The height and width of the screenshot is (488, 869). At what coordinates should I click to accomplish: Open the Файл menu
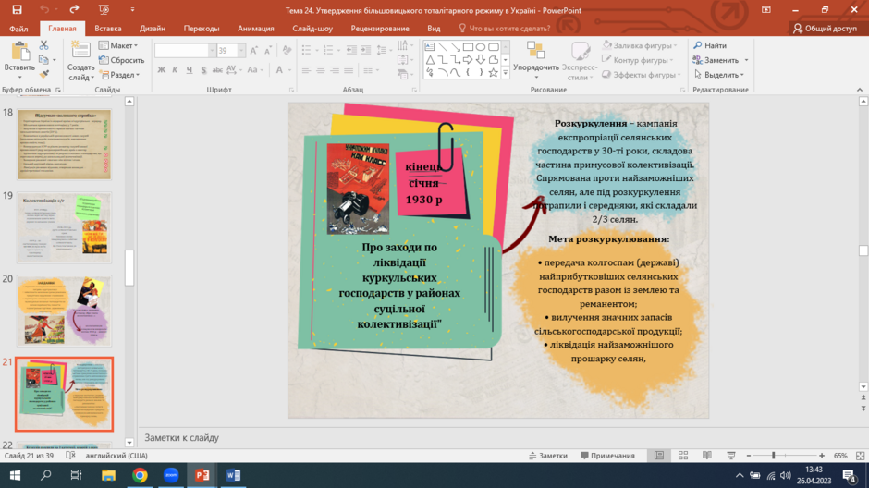pos(18,29)
